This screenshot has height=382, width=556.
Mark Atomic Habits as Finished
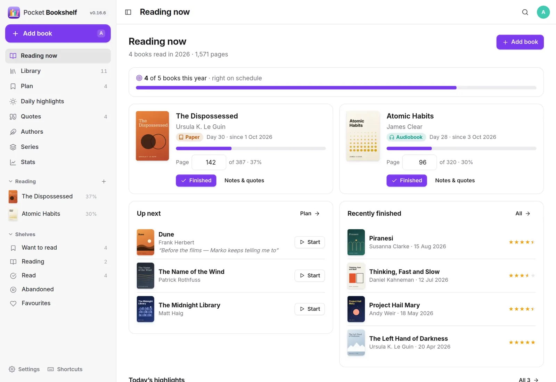(407, 181)
